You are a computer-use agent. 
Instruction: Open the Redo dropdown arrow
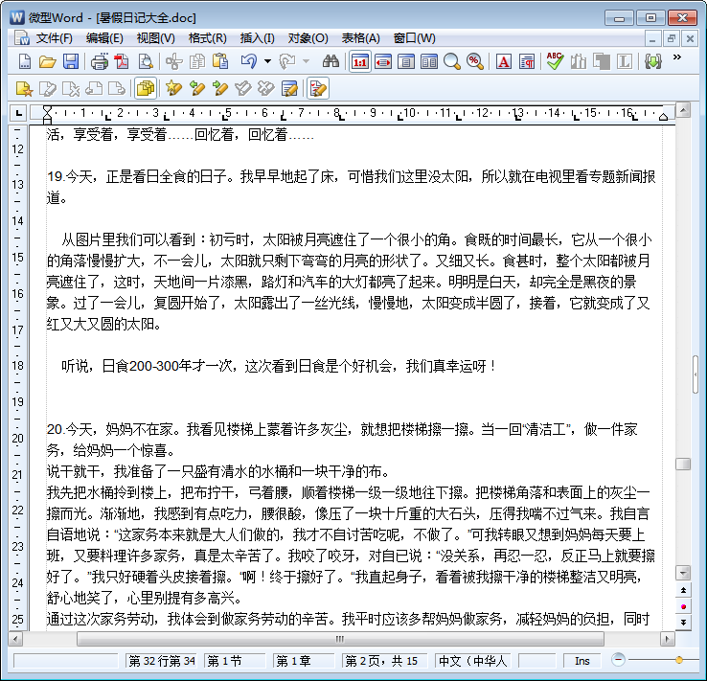306,61
